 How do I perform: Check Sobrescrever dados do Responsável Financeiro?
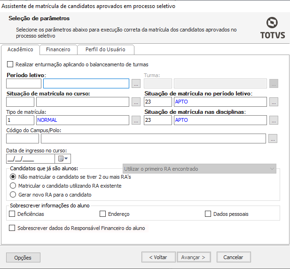(12, 228)
